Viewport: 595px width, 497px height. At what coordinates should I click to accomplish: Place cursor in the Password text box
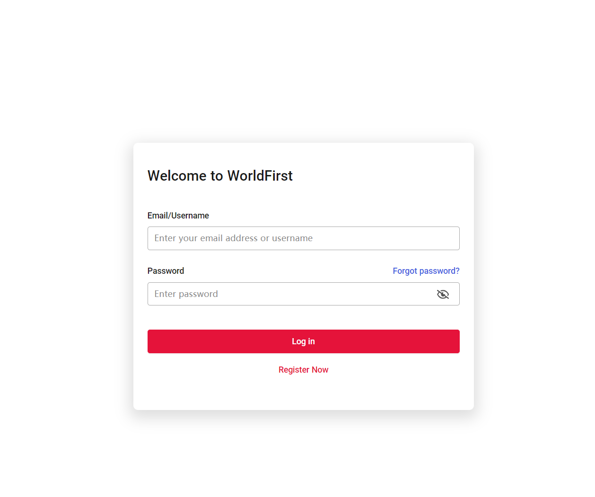point(289,294)
